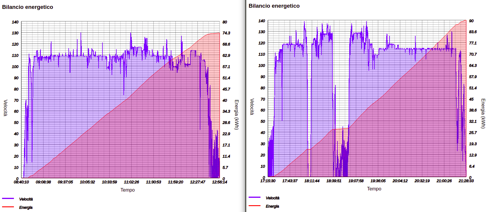
Task: Click the 18:11:44 time tick label
Action: [x=312, y=181]
